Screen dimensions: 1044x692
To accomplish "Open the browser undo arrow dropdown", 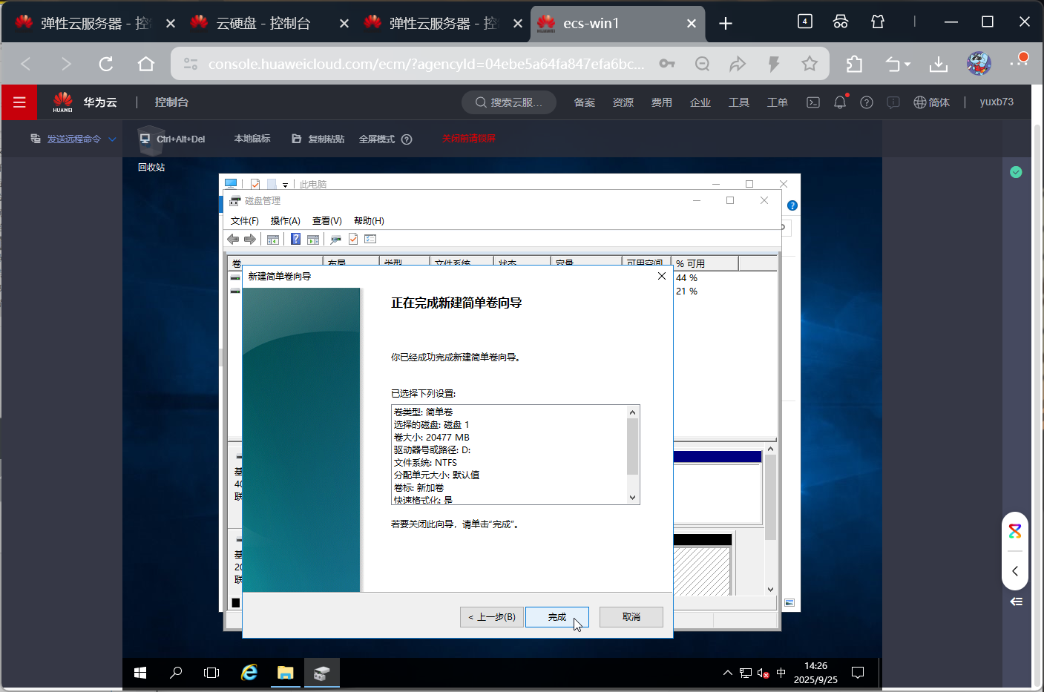I will 898,64.
